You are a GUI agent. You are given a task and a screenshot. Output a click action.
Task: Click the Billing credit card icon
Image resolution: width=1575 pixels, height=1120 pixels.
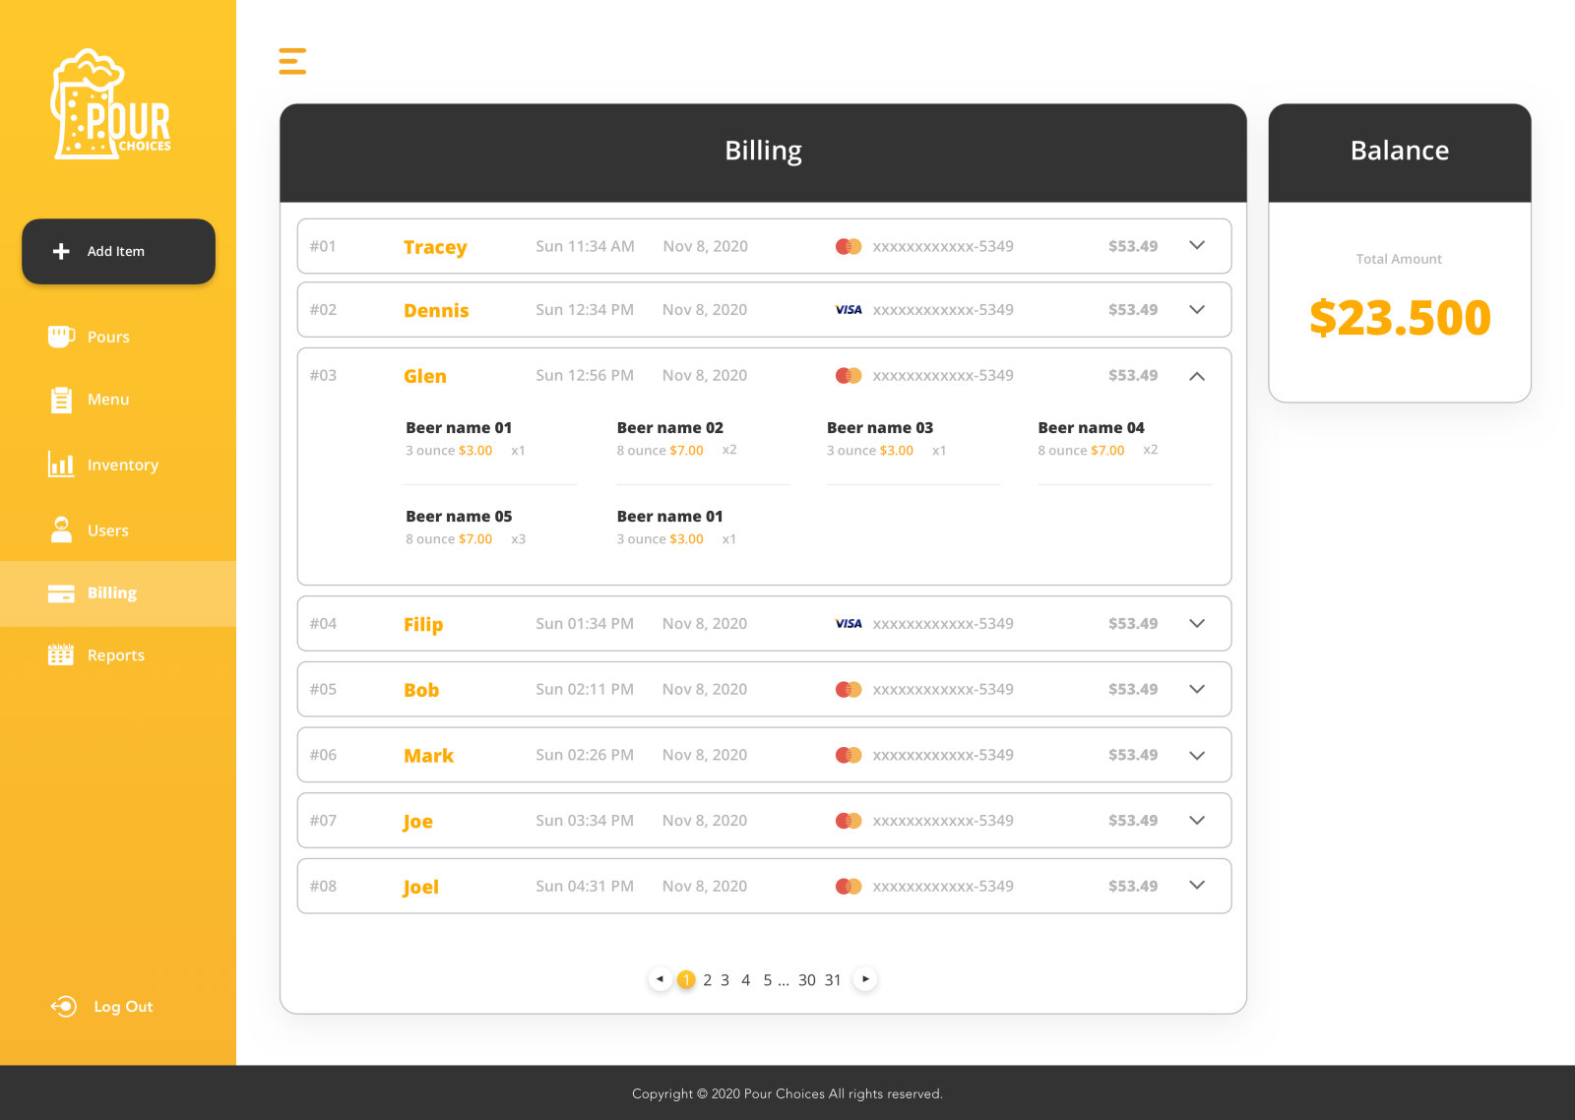61,593
